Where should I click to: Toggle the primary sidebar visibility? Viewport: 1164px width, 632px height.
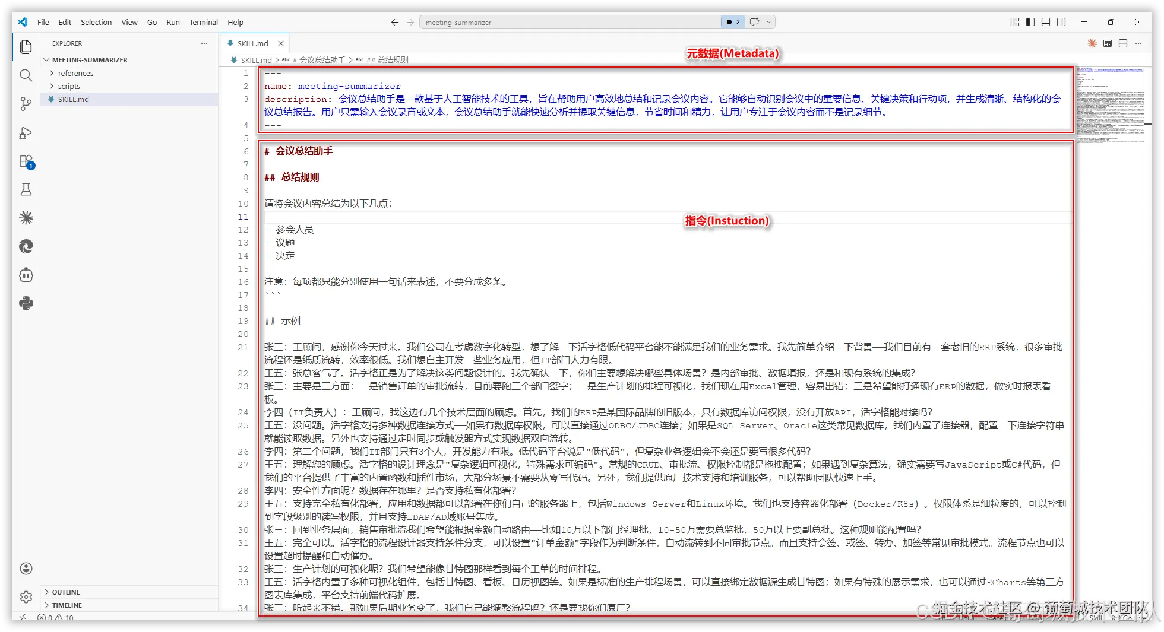[x=1029, y=21]
